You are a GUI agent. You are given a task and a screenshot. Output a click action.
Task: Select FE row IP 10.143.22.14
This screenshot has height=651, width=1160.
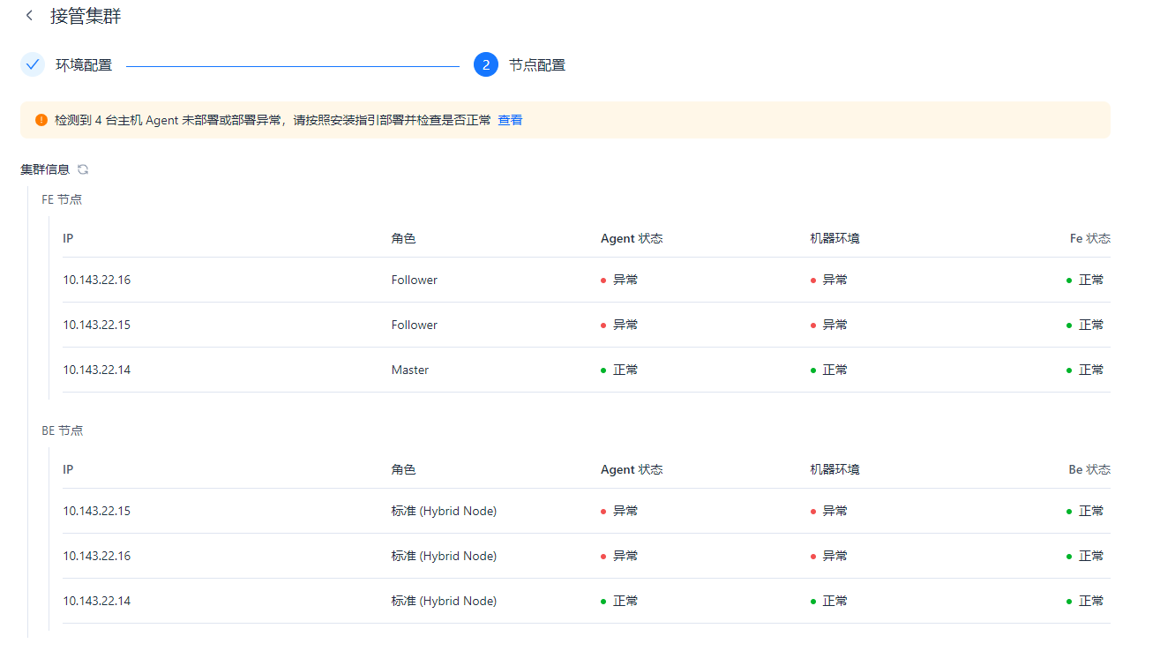pyautogui.click(x=96, y=370)
